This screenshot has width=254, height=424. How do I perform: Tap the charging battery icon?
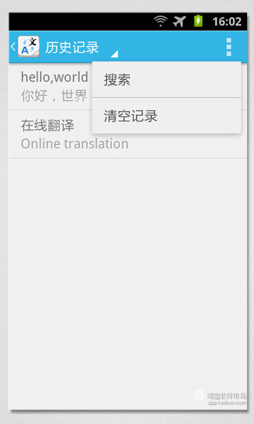click(x=198, y=21)
